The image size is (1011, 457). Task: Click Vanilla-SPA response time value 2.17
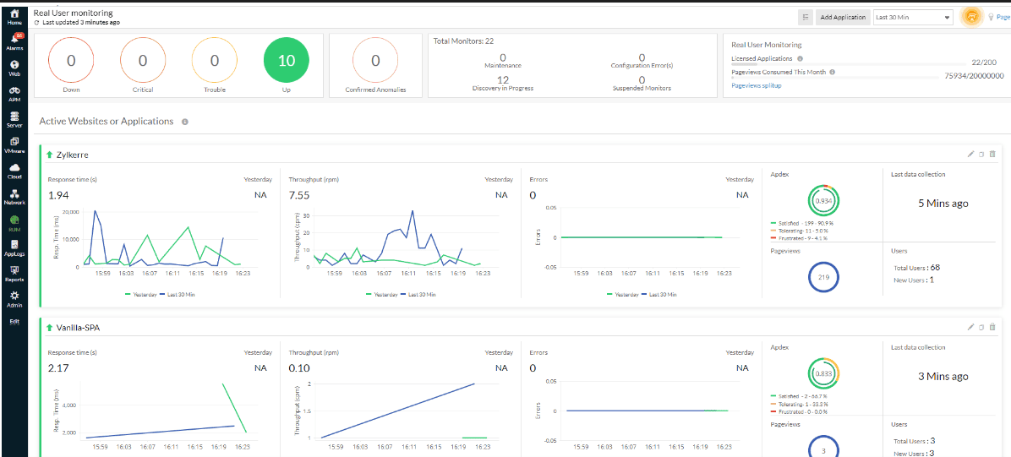click(x=58, y=367)
